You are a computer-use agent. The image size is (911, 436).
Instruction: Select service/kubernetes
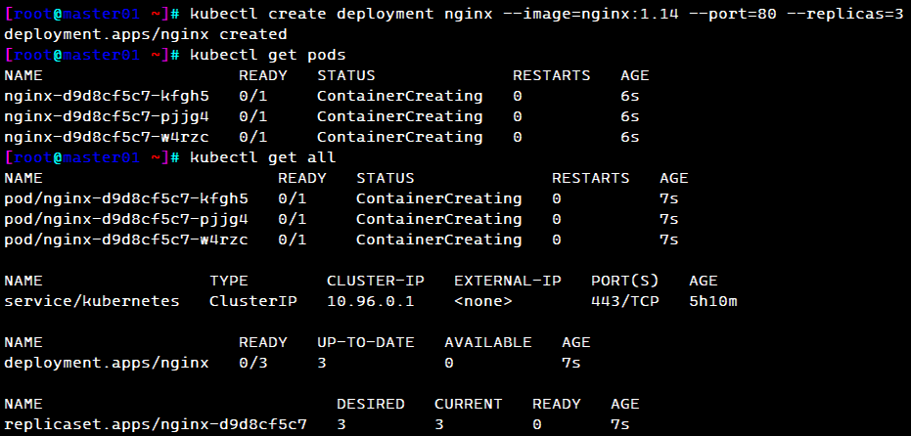coord(92,301)
